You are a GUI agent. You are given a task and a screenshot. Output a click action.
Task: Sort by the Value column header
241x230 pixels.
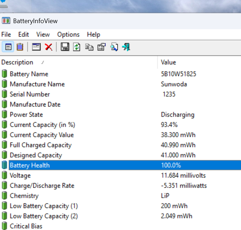click(199, 62)
